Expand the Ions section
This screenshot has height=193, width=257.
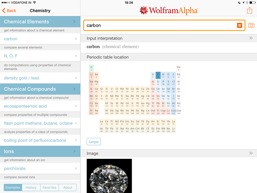pyautogui.click(x=40, y=151)
